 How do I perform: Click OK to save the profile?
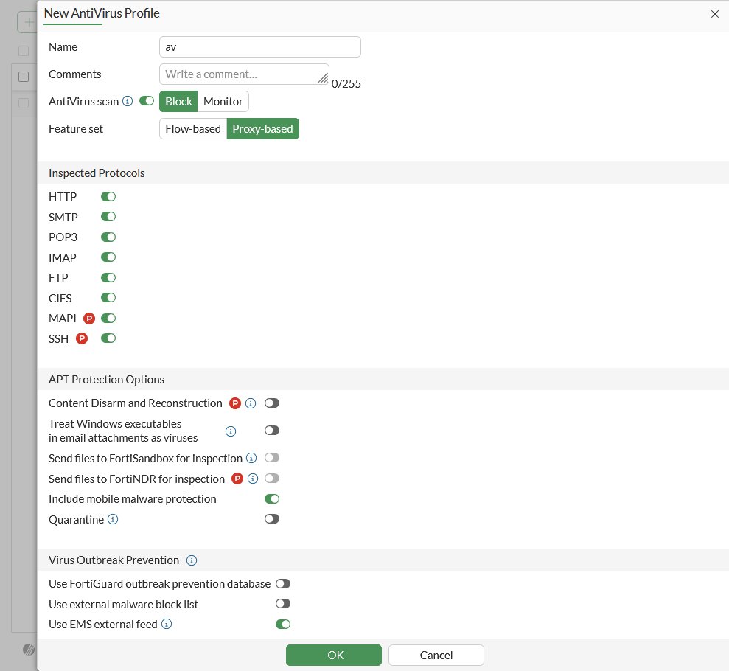tap(334, 655)
